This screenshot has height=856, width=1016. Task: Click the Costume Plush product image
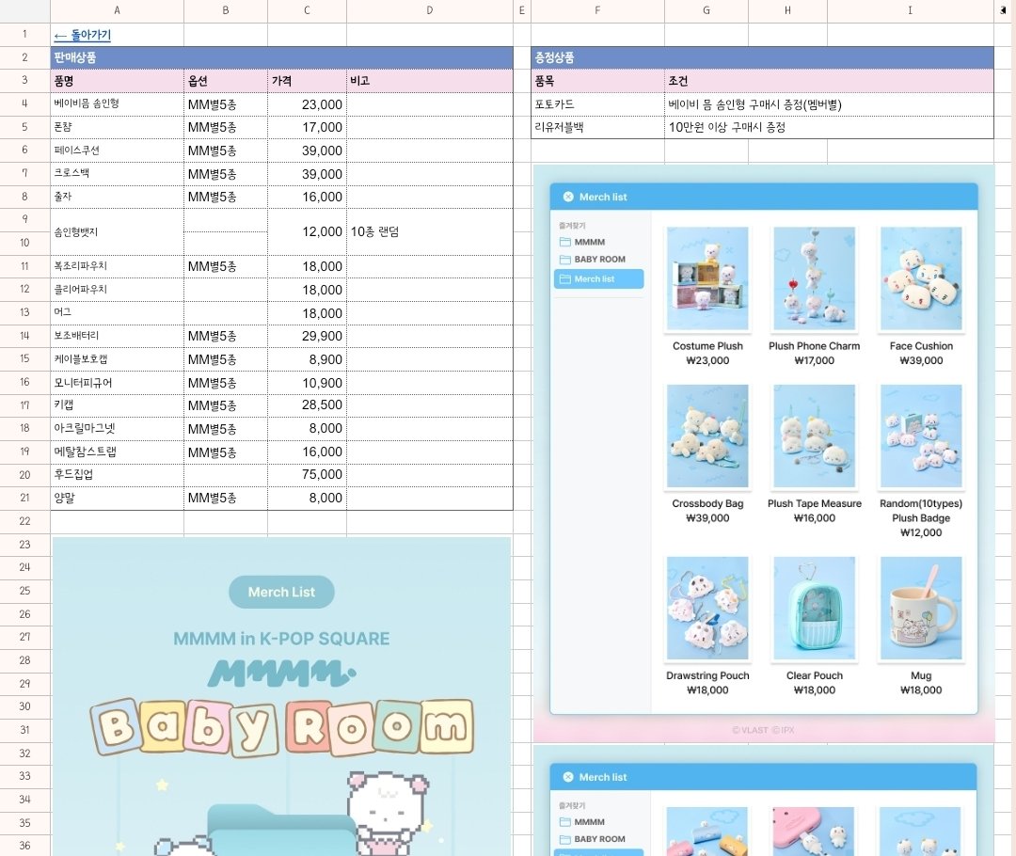click(707, 278)
